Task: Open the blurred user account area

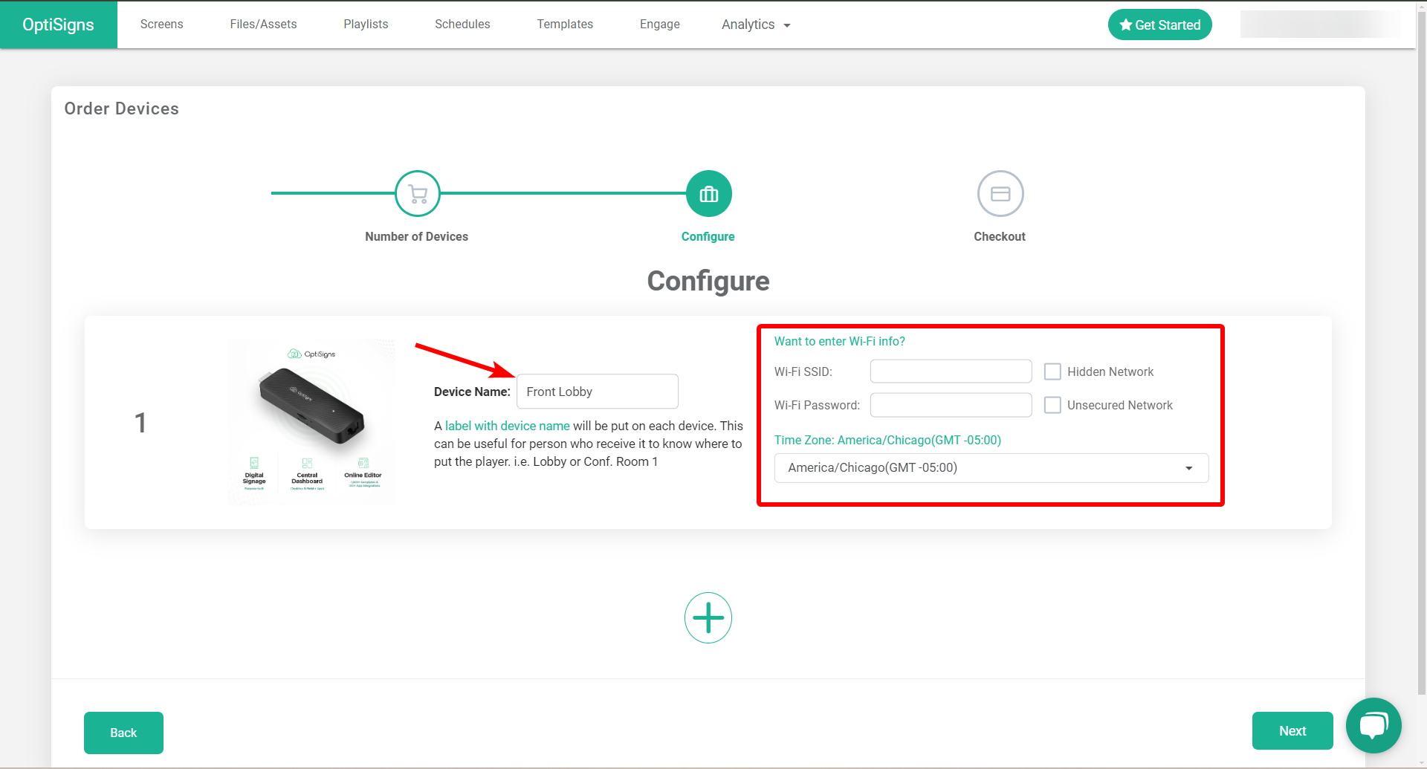Action: click(1321, 25)
